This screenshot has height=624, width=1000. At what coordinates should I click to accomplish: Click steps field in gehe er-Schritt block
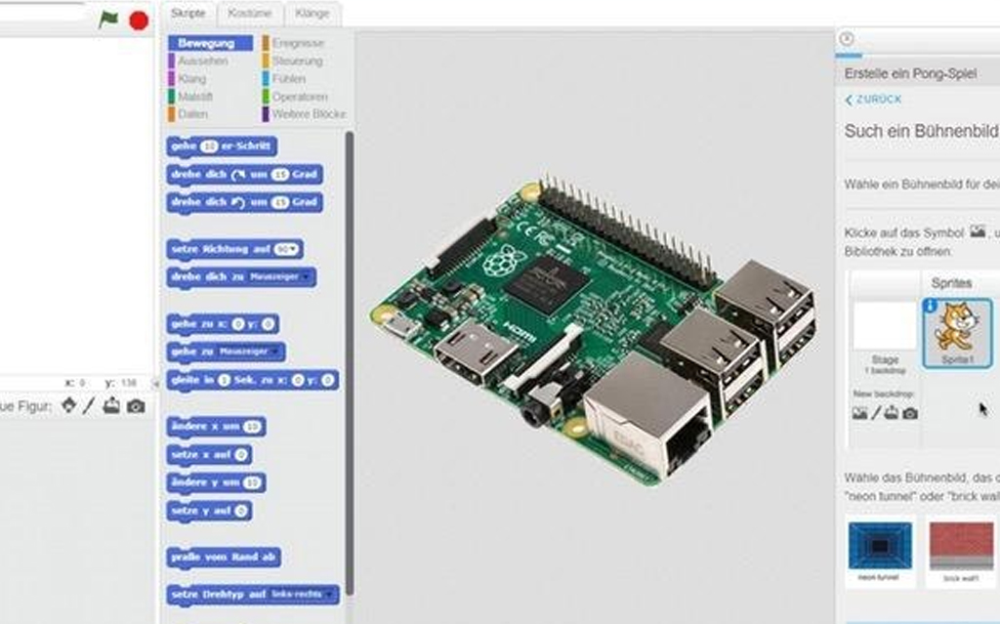pyautogui.click(x=209, y=146)
